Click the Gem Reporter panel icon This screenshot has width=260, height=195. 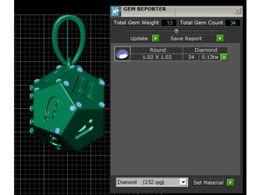115,11
